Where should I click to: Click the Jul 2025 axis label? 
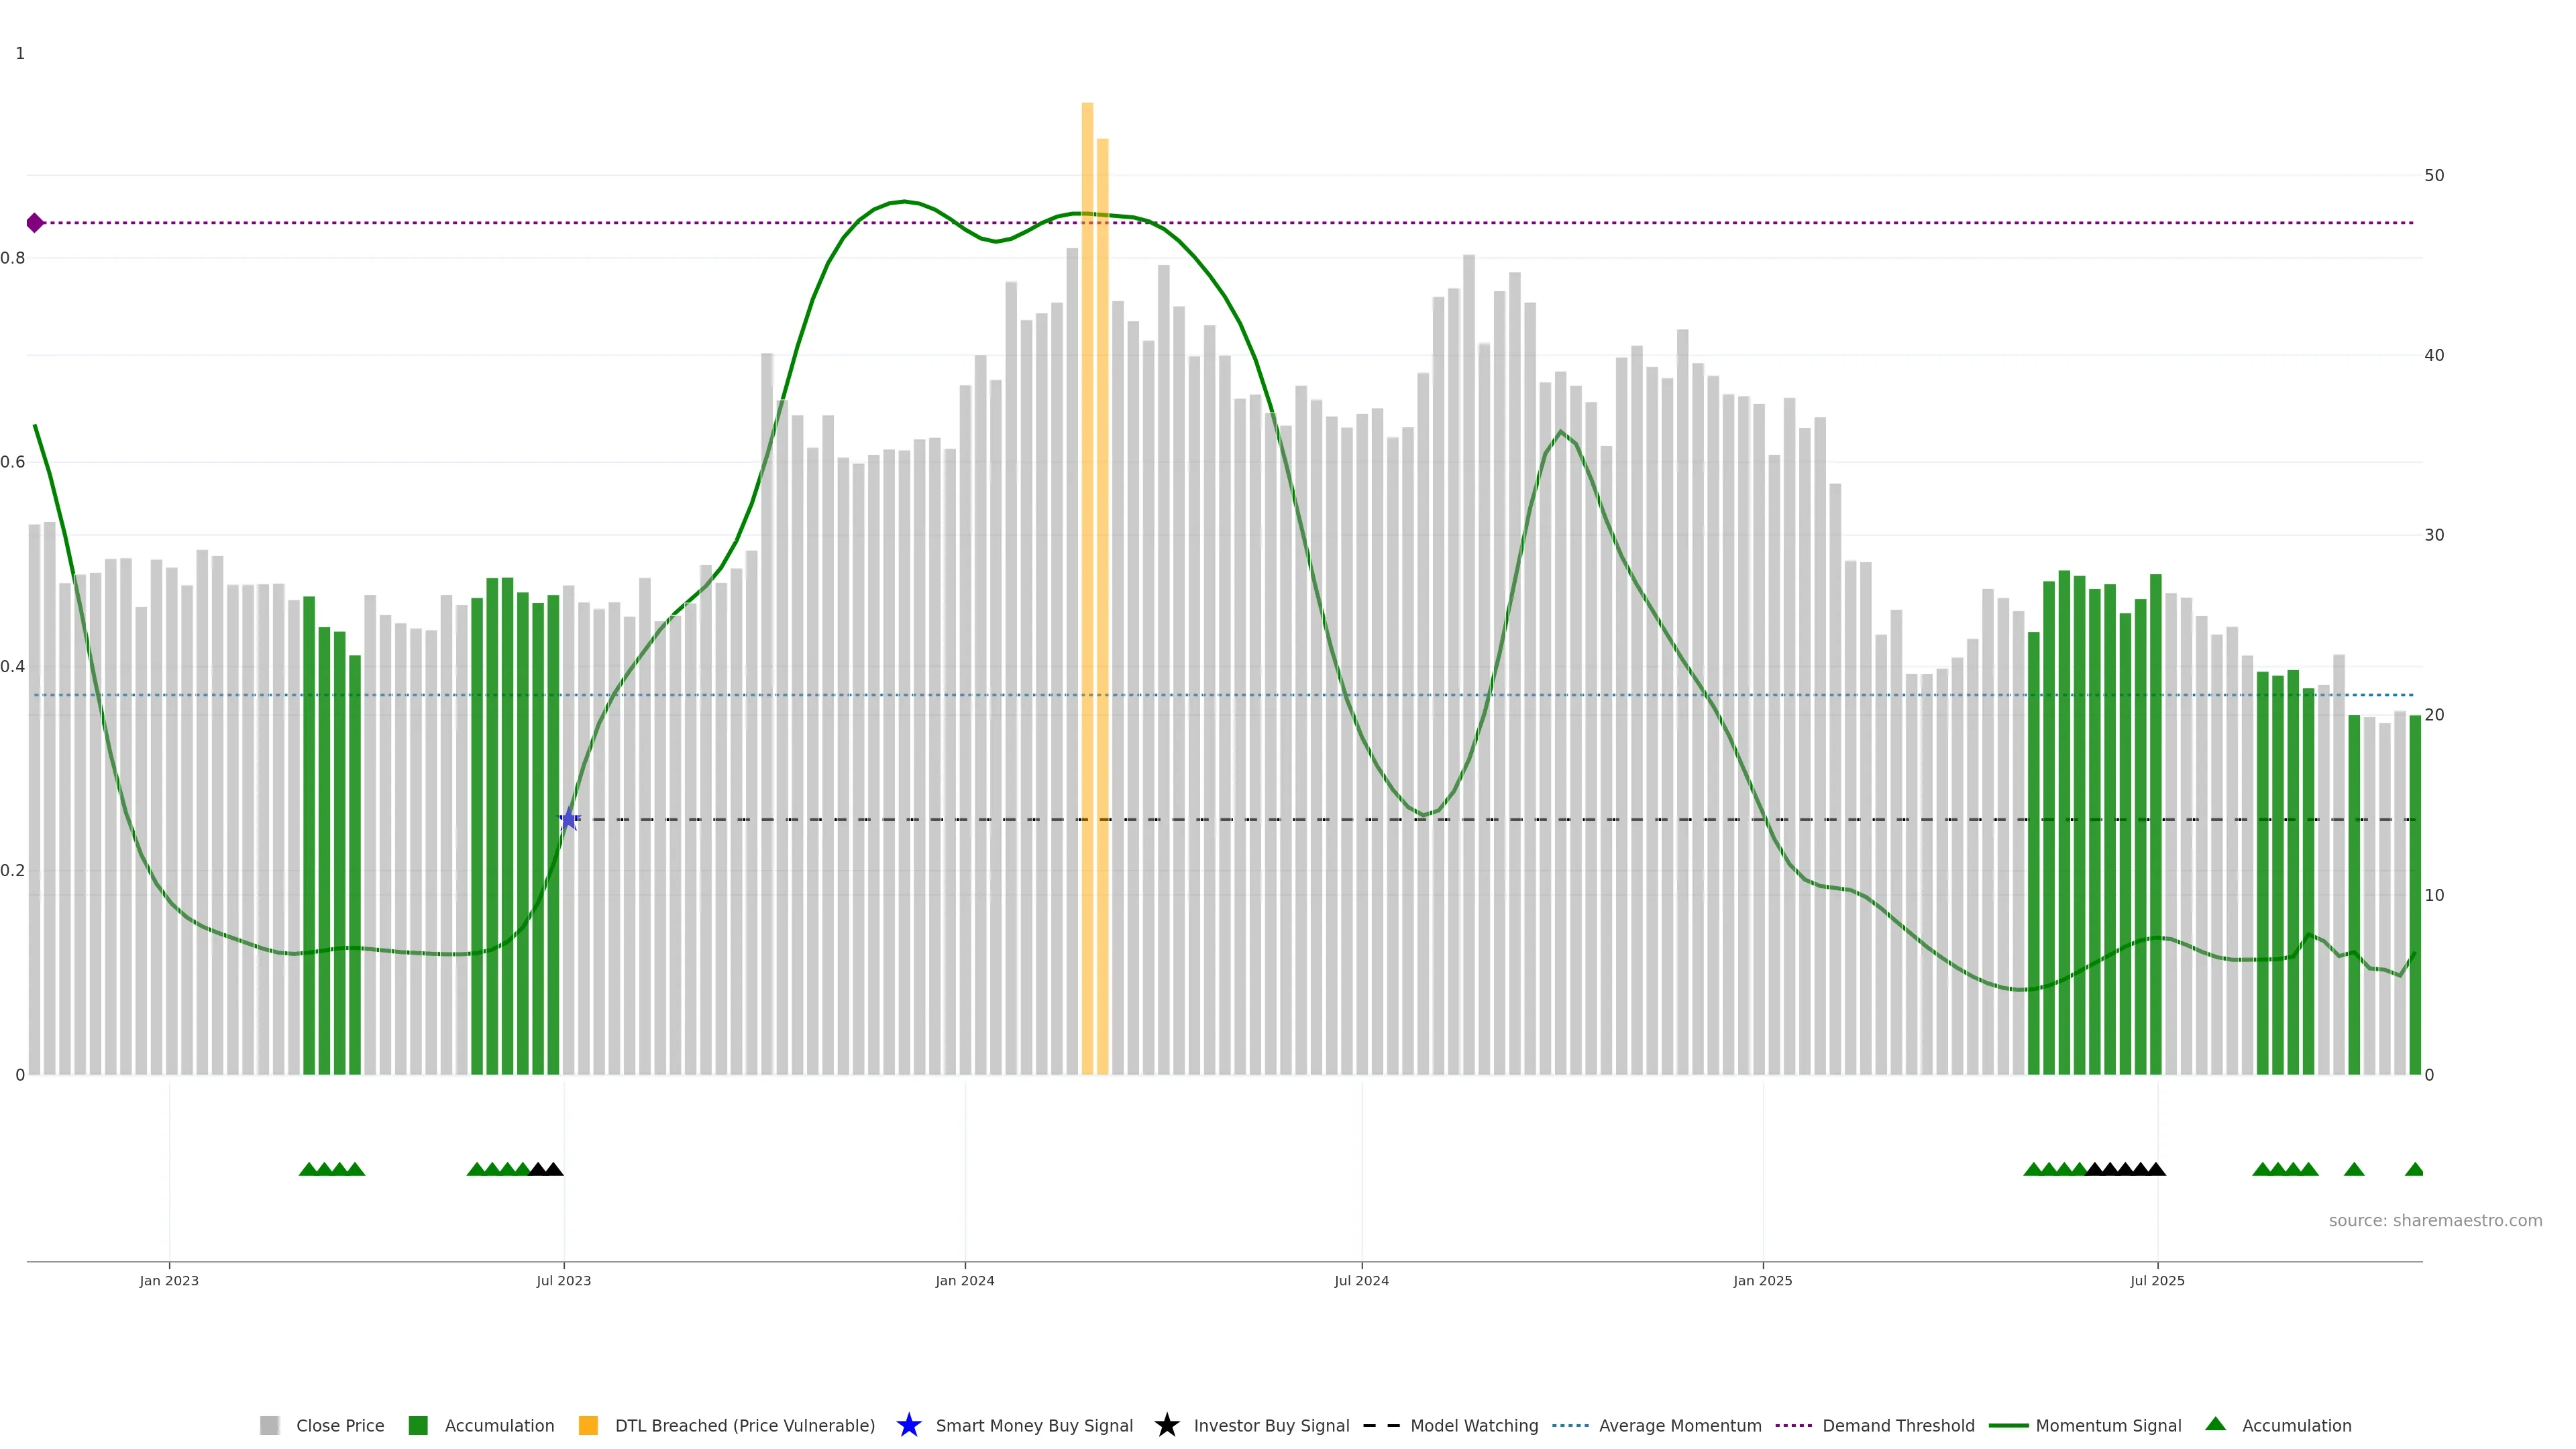pos(2157,1280)
